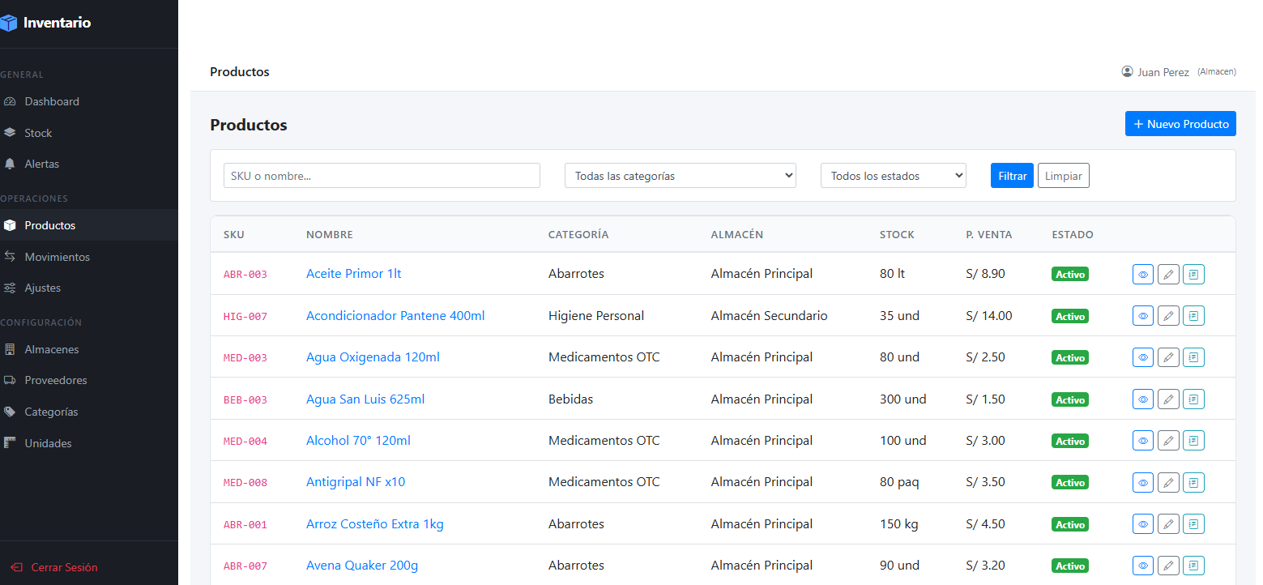Click the pencil edit icon for Agua San Luis 625ml
The image size is (1263, 585).
tap(1167, 399)
